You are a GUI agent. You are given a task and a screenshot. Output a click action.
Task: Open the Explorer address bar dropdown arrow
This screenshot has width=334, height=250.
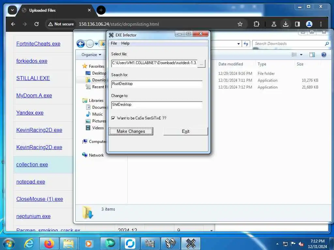[238, 44]
